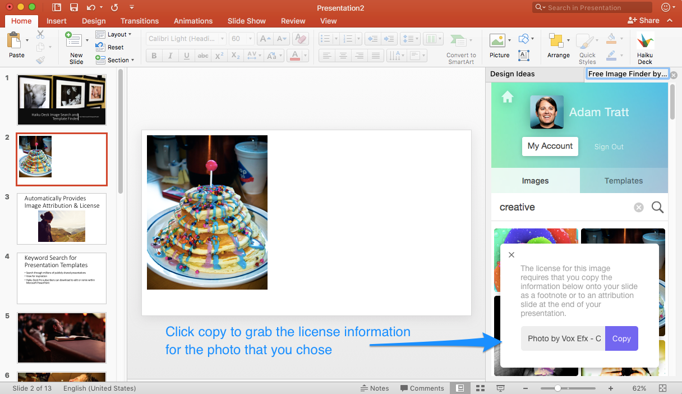682x394 pixels.
Task: Go to Haiku Deck home icon
Action: pos(507,98)
